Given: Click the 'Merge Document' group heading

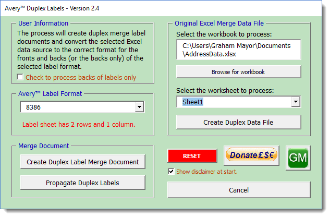Looking at the screenshot, I should coord(44,146).
